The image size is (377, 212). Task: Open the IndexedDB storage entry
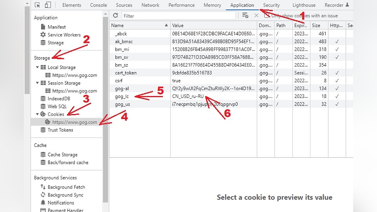59,99
